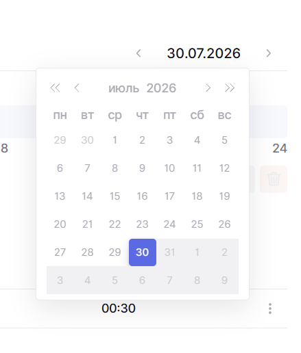Open the 30.07.2026 date field
Screen dimensions: 301x353
204,53
